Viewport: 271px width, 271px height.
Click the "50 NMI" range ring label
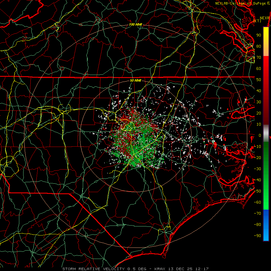pos(135,80)
